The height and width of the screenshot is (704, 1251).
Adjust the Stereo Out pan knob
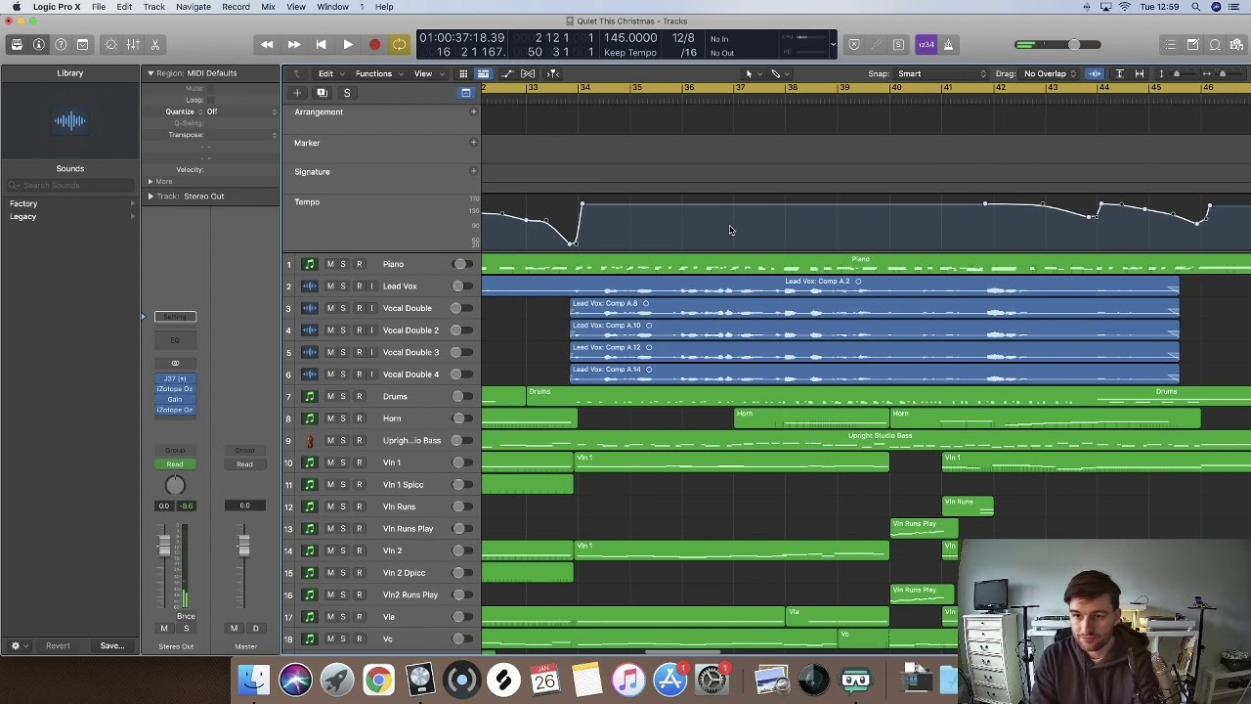tap(175, 485)
